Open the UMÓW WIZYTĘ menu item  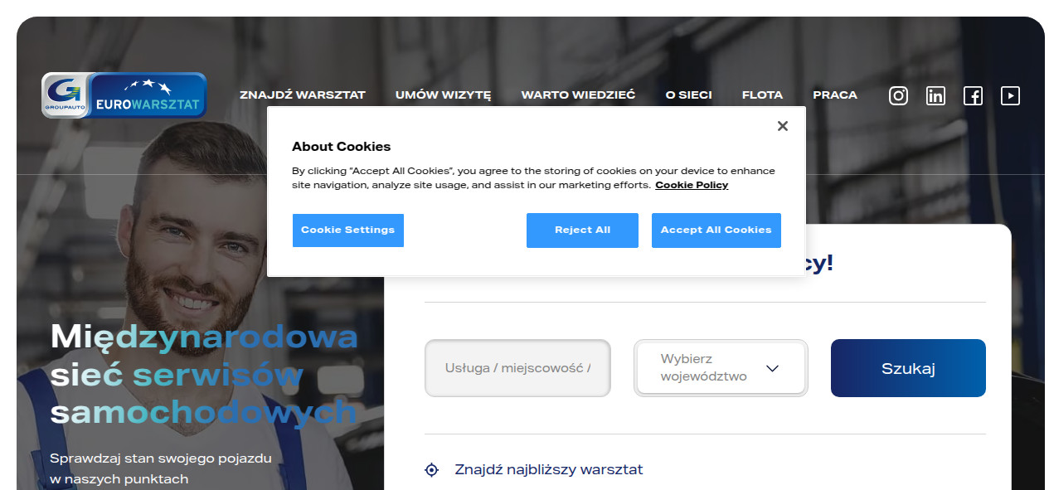[x=443, y=95]
